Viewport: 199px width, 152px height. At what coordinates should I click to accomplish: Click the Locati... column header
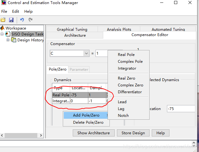pos(79,88)
